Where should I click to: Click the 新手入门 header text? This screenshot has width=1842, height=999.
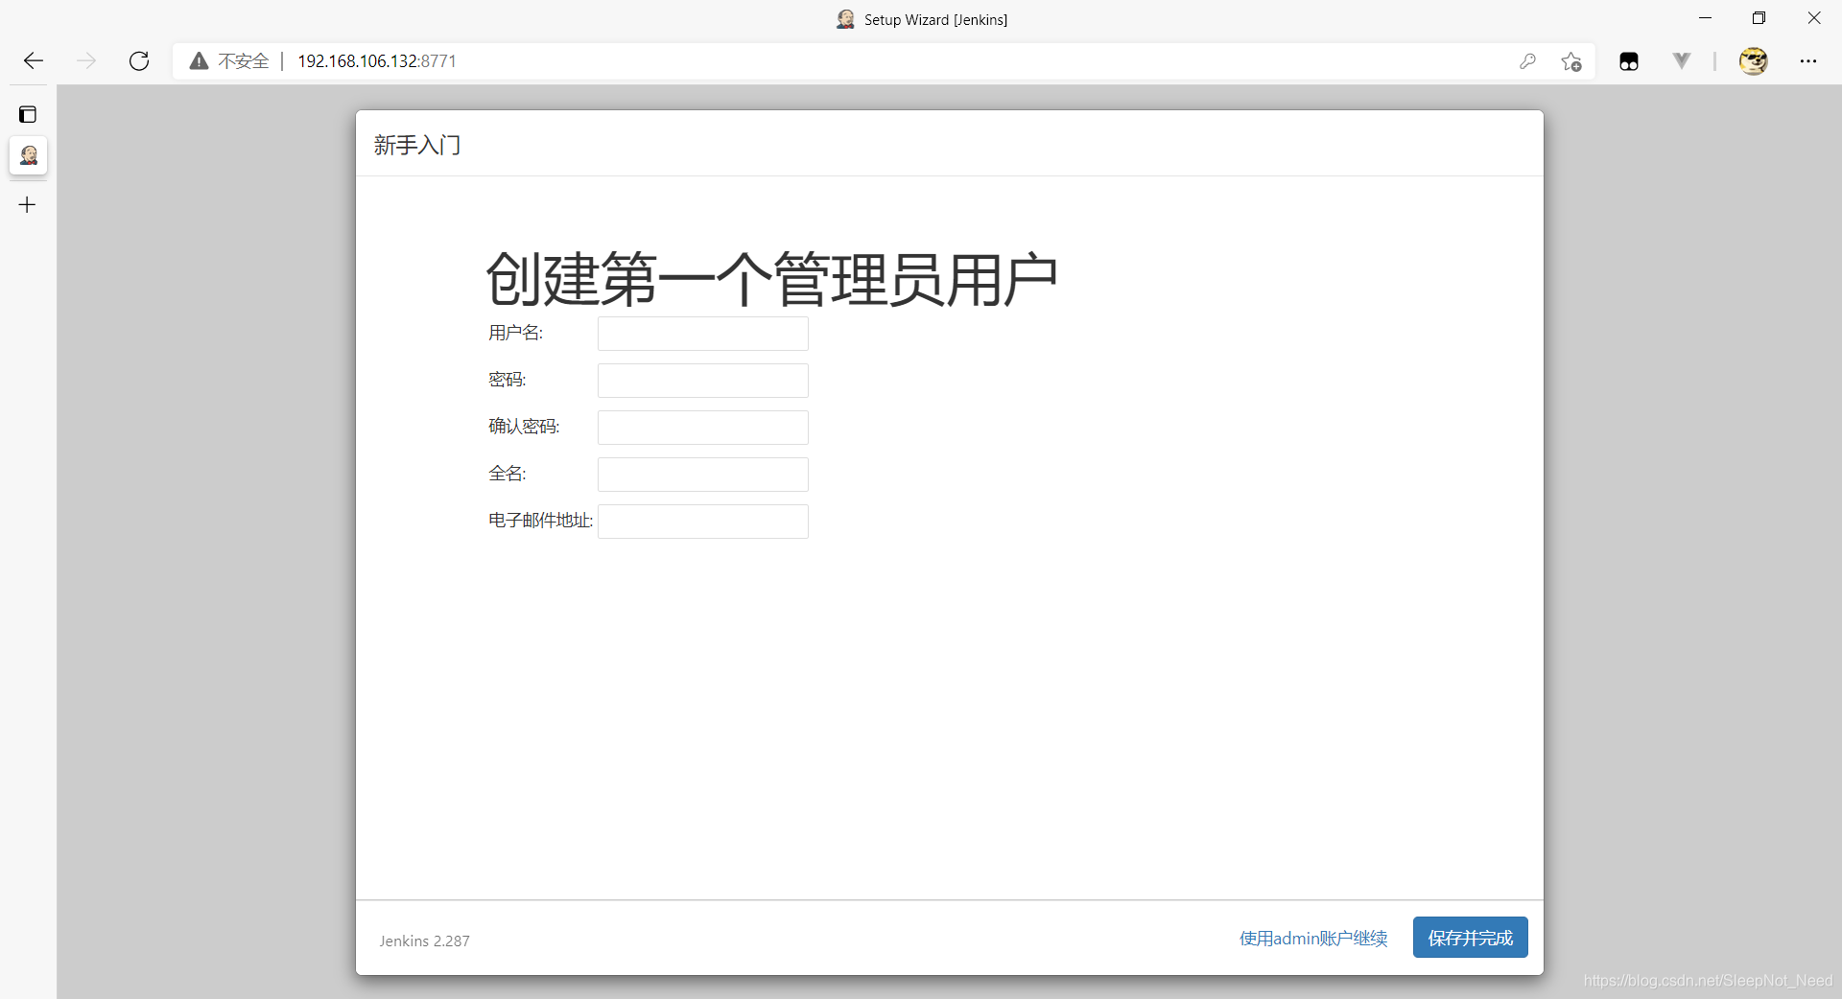[417, 145]
